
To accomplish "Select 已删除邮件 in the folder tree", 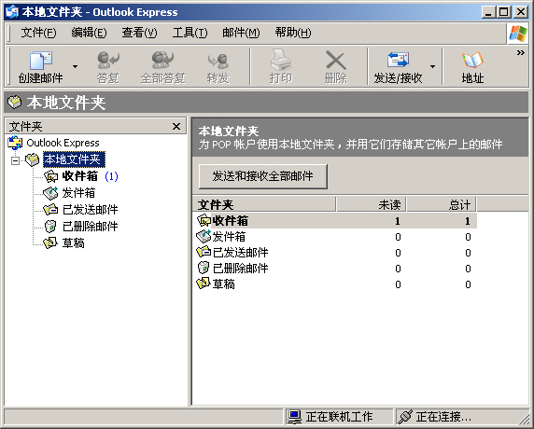I will 91,227.
